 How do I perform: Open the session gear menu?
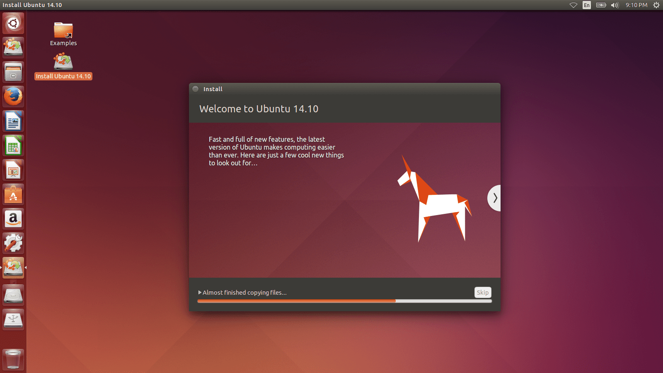point(656,5)
